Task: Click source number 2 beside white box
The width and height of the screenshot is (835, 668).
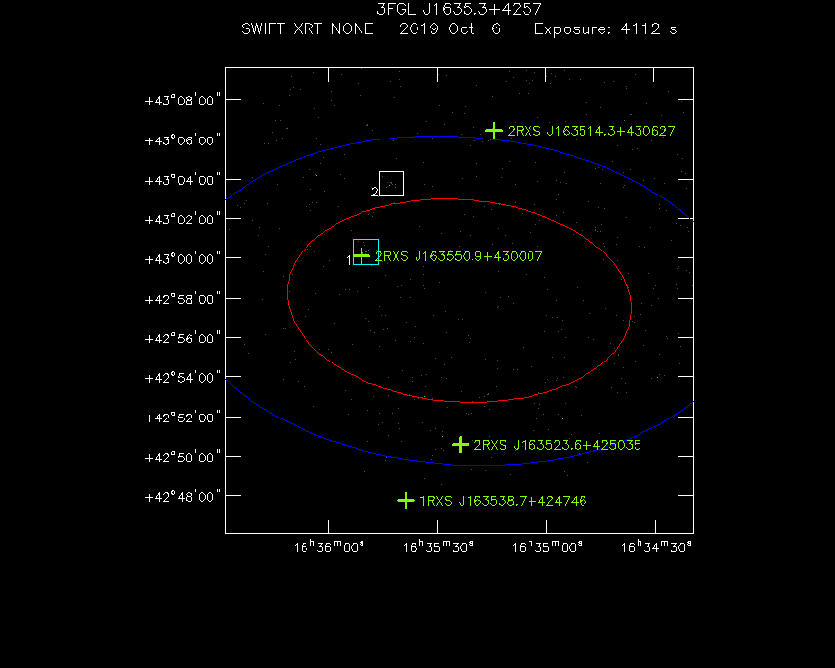Action: tap(375, 192)
